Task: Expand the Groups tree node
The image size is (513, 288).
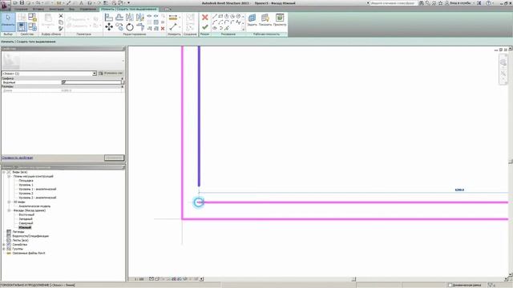Action: (4, 249)
